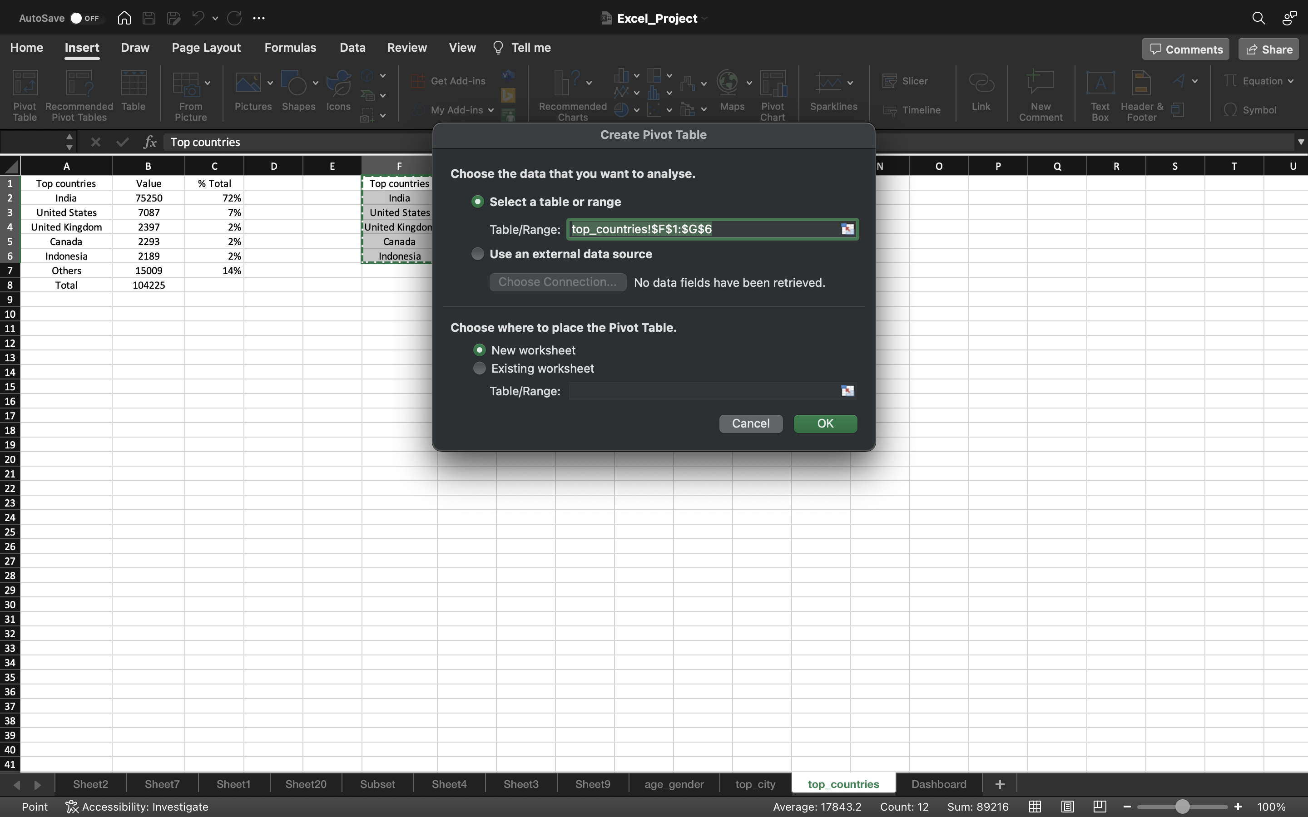This screenshot has width=1308, height=817.
Task: Click the Table icon in ribbon
Action: (x=134, y=91)
